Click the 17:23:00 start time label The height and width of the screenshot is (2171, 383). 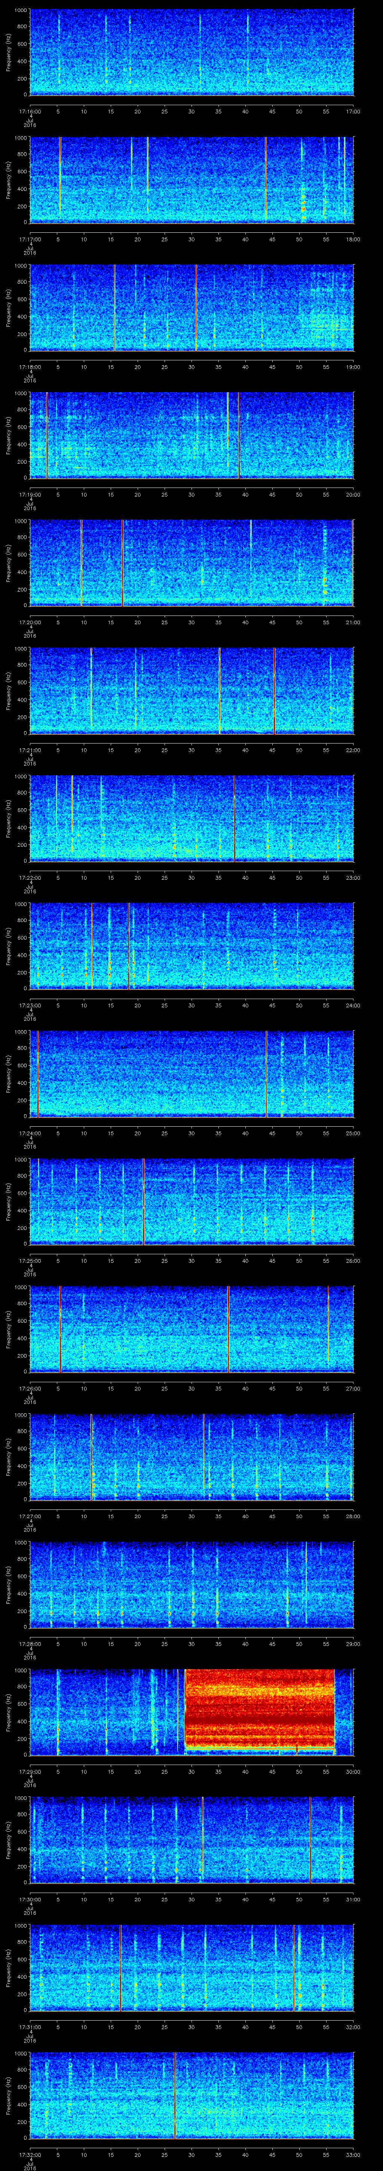tap(30, 1005)
